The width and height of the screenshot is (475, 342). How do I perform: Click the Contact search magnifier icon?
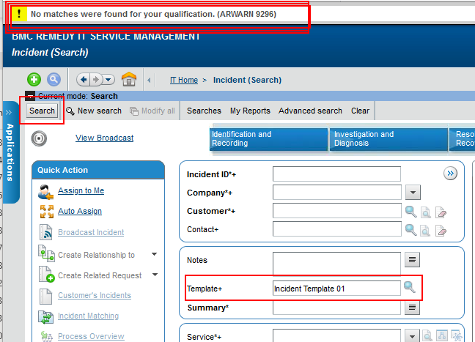click(410, 230)
